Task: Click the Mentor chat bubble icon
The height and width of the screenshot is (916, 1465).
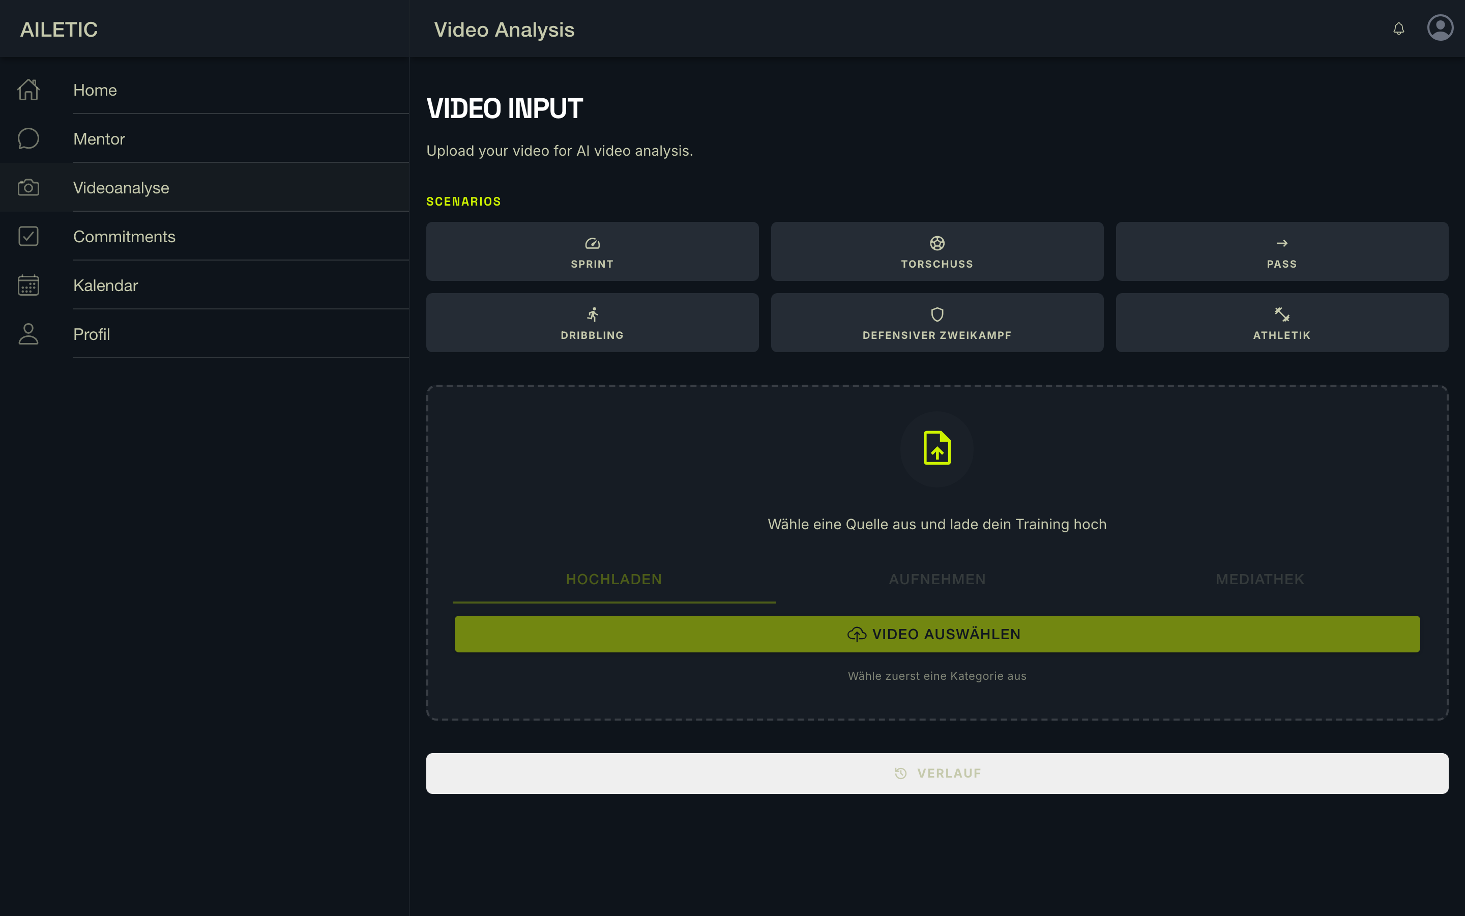Action: point(28,139)
